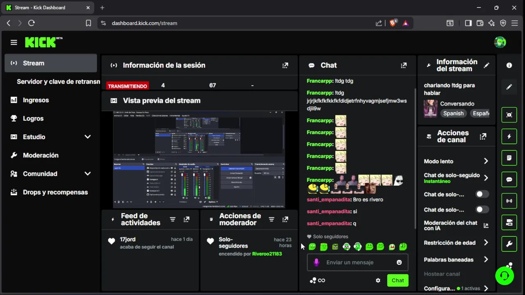Open Modo lento options chevron
The height and width of the screenshot is (295, 525).
point(486,161)
